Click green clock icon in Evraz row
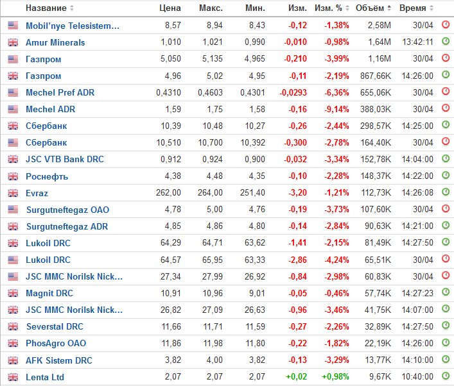 pos(446,192)
